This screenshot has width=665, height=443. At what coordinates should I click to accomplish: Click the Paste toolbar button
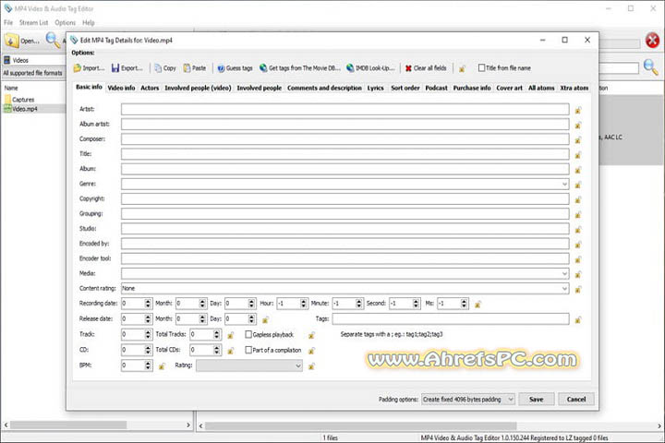click(x=195, y=67)
